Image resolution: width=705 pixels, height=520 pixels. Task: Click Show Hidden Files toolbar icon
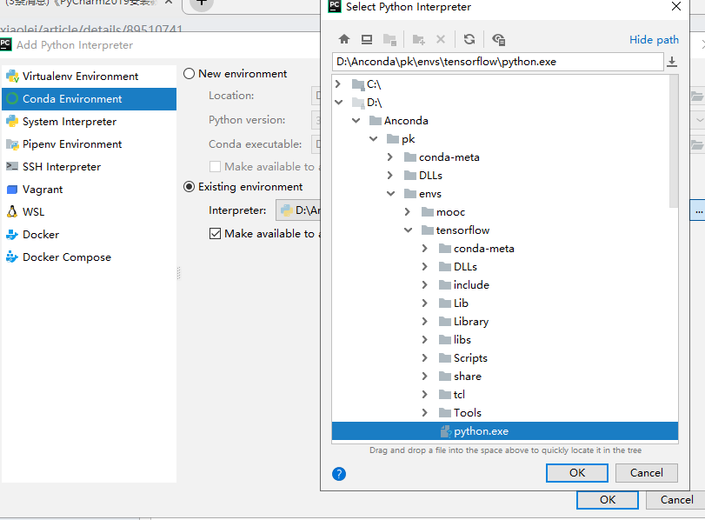pos(499,40)
